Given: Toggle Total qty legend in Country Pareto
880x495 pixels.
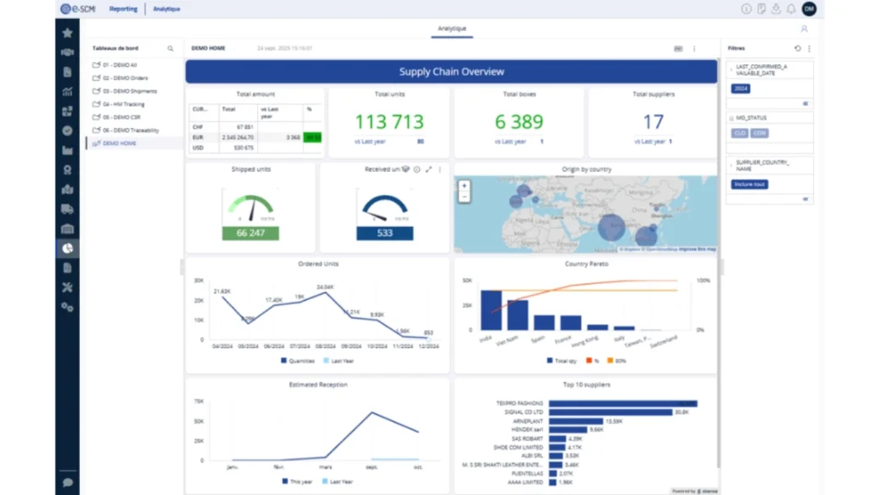Looking at the screenshot, I should tap(562, 361).
